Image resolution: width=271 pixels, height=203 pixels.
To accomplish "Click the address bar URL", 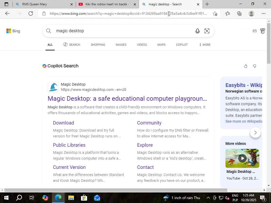I will click(128, 13).
